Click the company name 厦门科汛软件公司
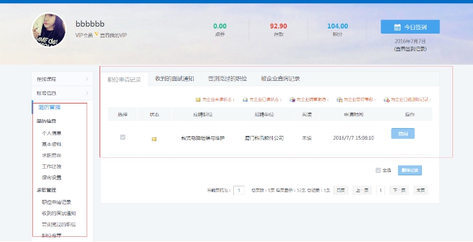The image size is (473, 242). click(264, 138)
